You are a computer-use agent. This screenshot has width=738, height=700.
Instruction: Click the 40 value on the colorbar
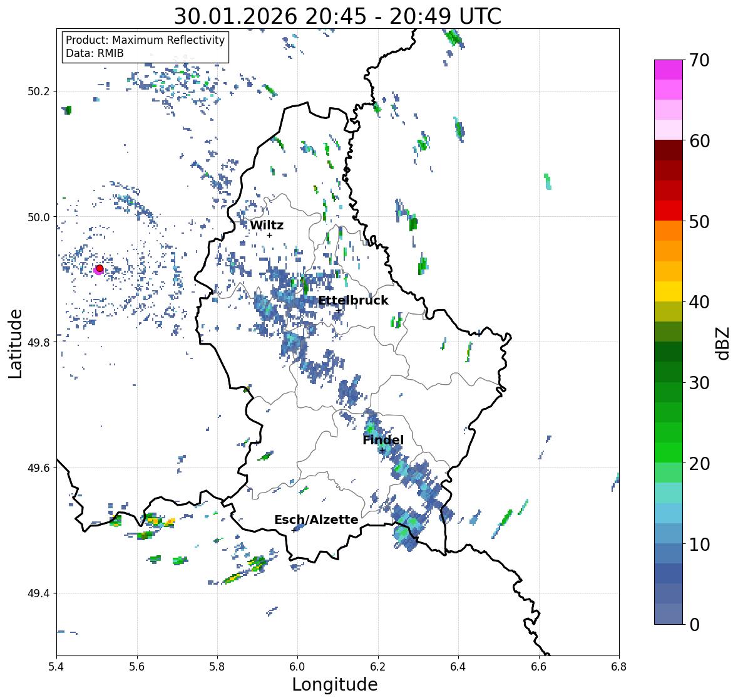[x=699, y=302]
